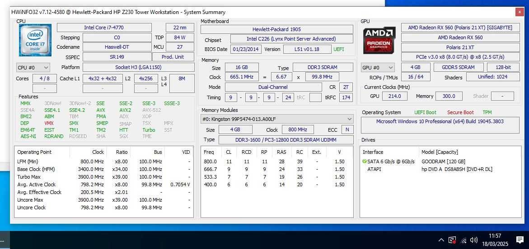The height and width of the screenshot is (249, 529).
Task: Click the Codename Haswell-DT field
Action: 117,47
